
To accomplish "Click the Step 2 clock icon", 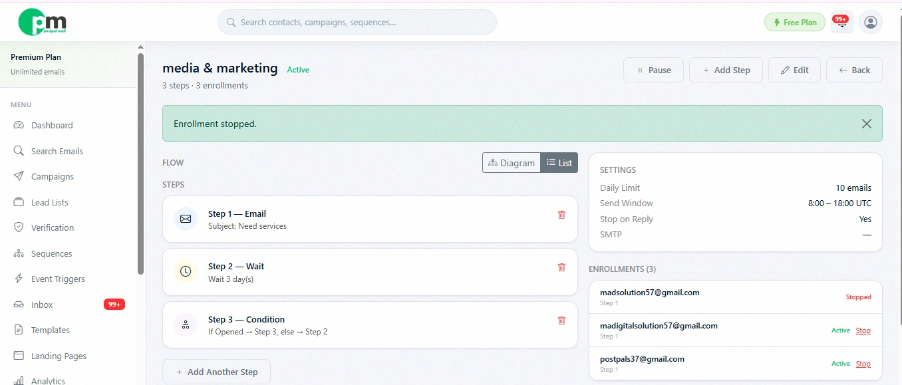I will (186, 271).
